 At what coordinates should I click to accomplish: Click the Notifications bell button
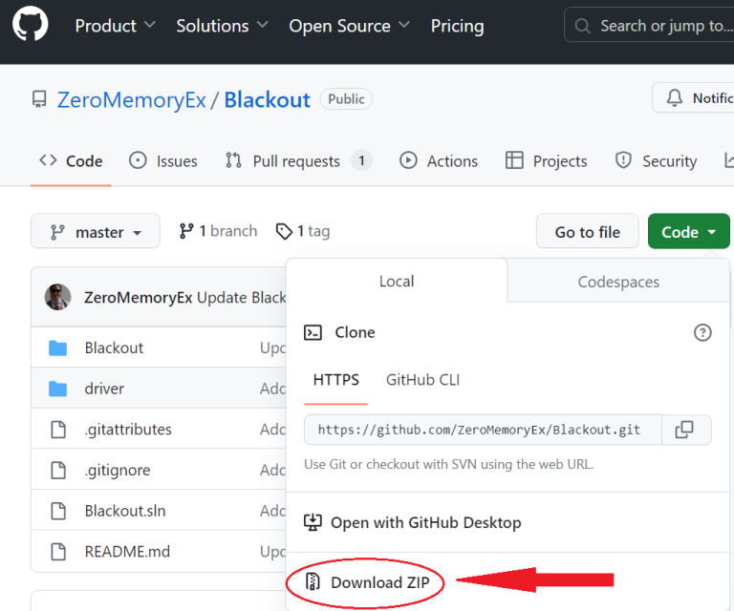click(x=694, y=97)
